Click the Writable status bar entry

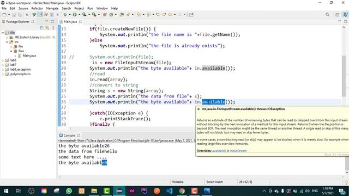[x=178, y=182]
